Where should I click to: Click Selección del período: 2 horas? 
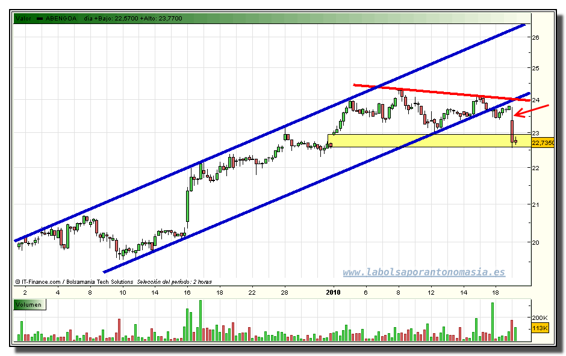point(175,282)
